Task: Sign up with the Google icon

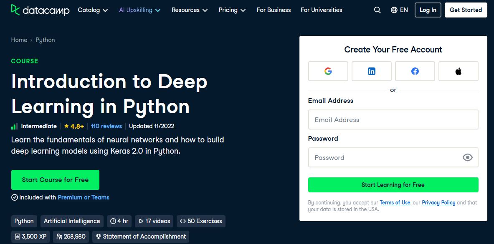Action: (x=328, y=71)
